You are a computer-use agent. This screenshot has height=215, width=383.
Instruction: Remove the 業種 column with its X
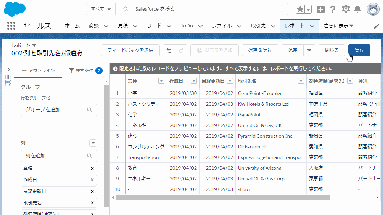(x=92, y=168)
